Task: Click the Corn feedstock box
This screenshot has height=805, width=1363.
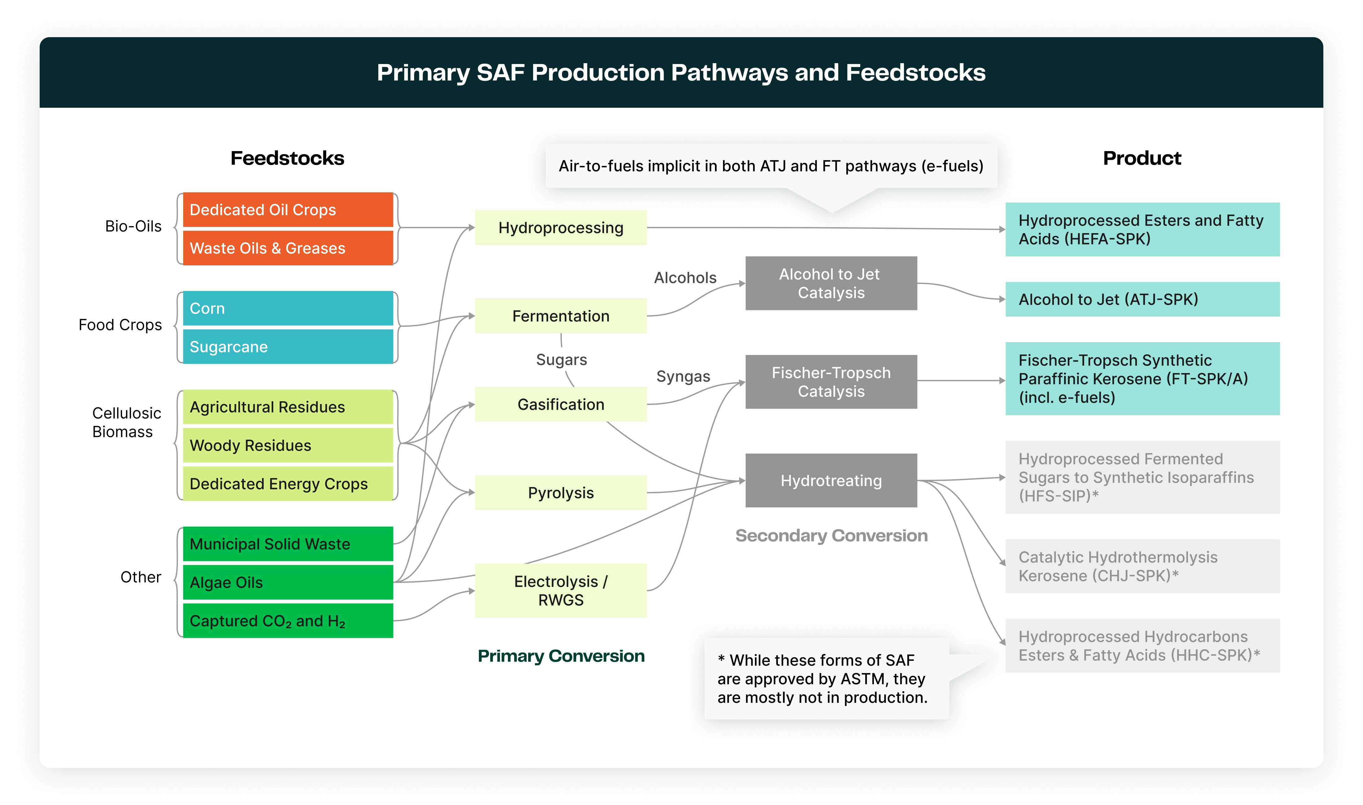Action: click(x=287, y=308)
